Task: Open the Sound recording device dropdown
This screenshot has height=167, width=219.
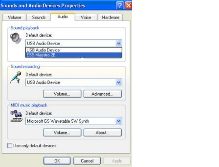Action: pyautogui.click(x=74, y=82)
